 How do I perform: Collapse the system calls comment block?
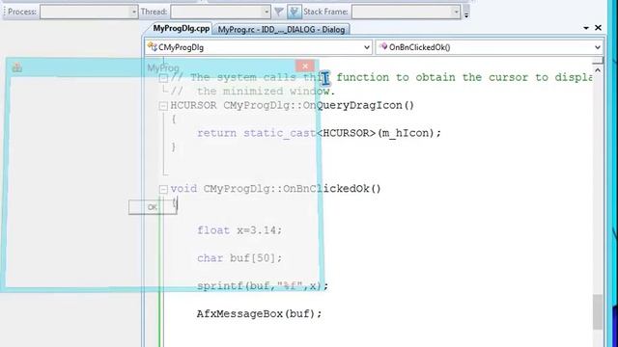[163, 78]
